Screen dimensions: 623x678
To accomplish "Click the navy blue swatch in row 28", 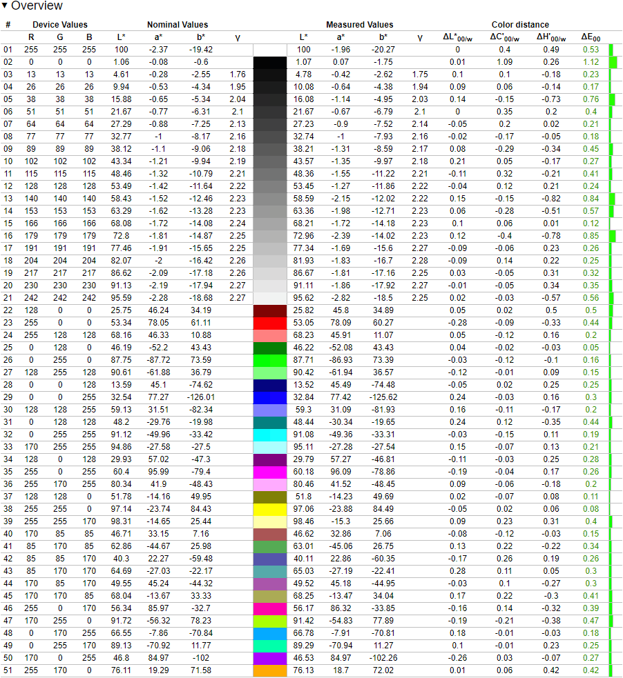I will coord(270,385).
